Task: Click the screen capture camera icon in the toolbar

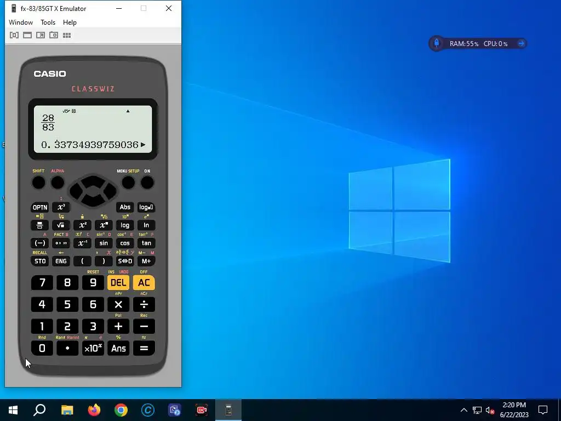Action: (54, 35)
